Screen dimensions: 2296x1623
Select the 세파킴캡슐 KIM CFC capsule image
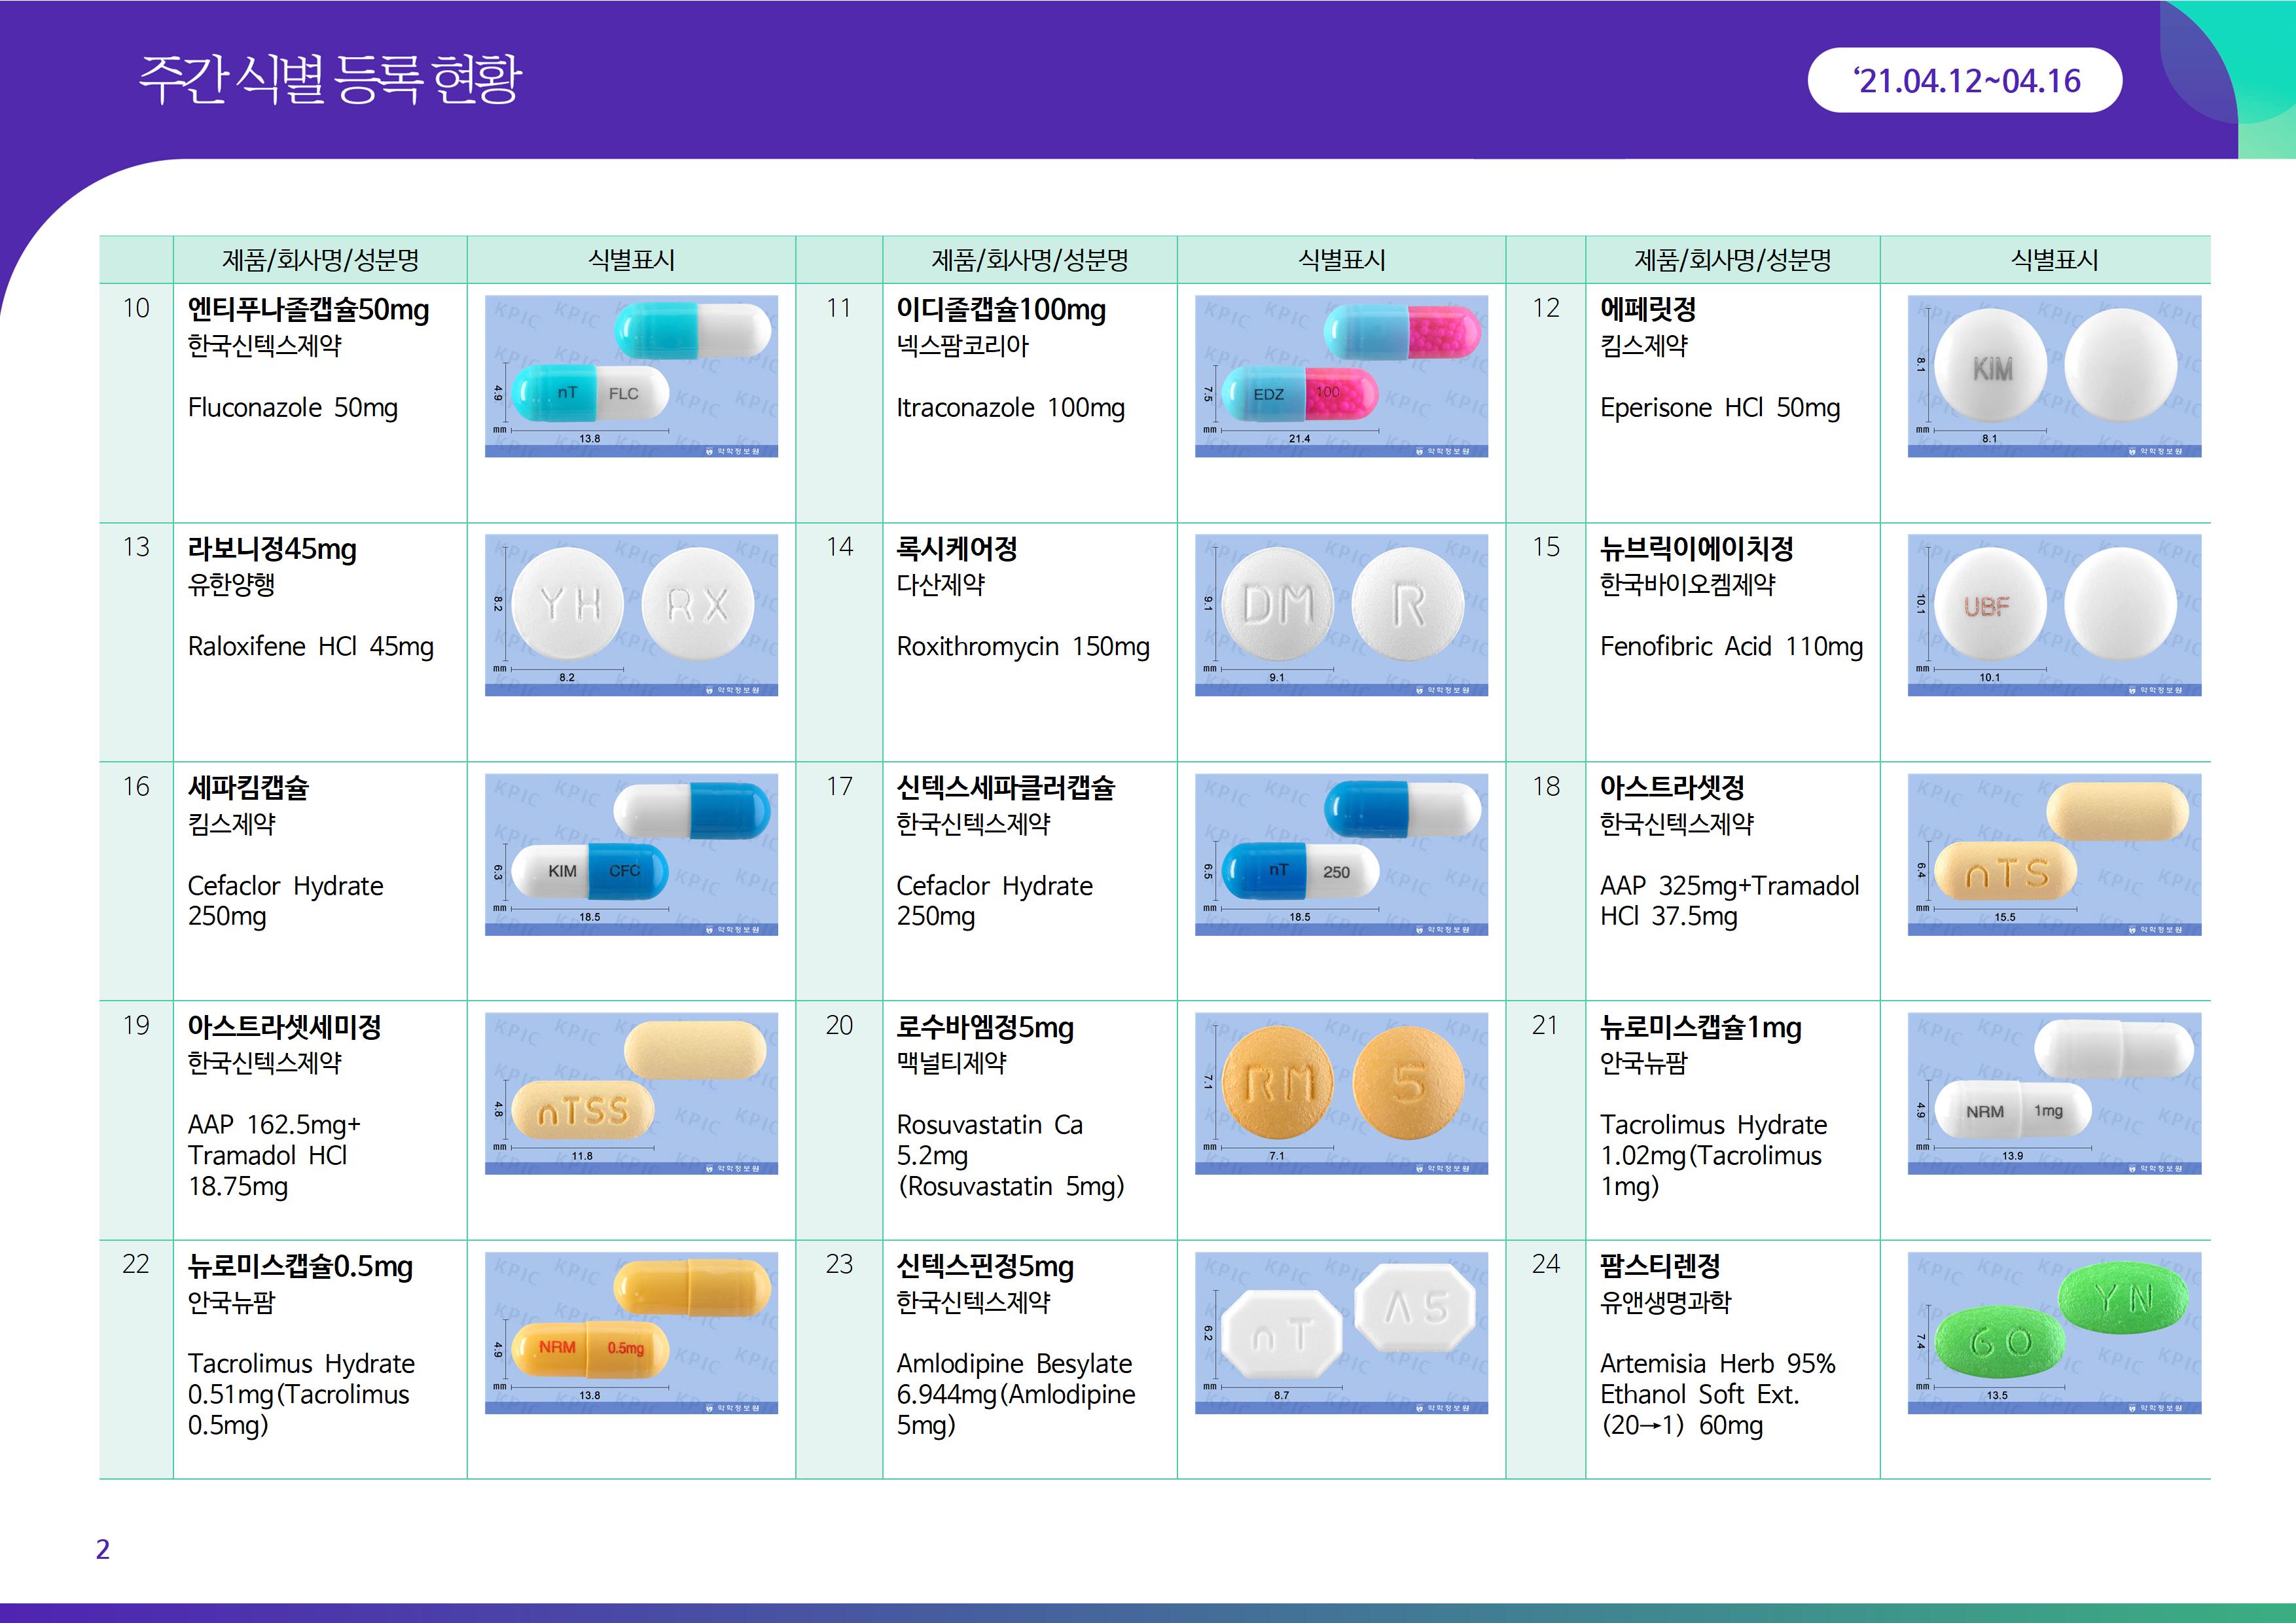pyautogui.click(x=631, y=854)
